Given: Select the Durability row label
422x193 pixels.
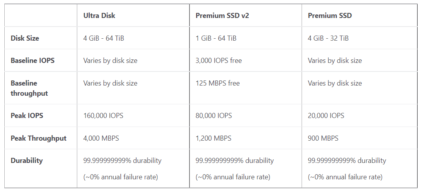Looking at the screenshot, I should coord(27,160).
